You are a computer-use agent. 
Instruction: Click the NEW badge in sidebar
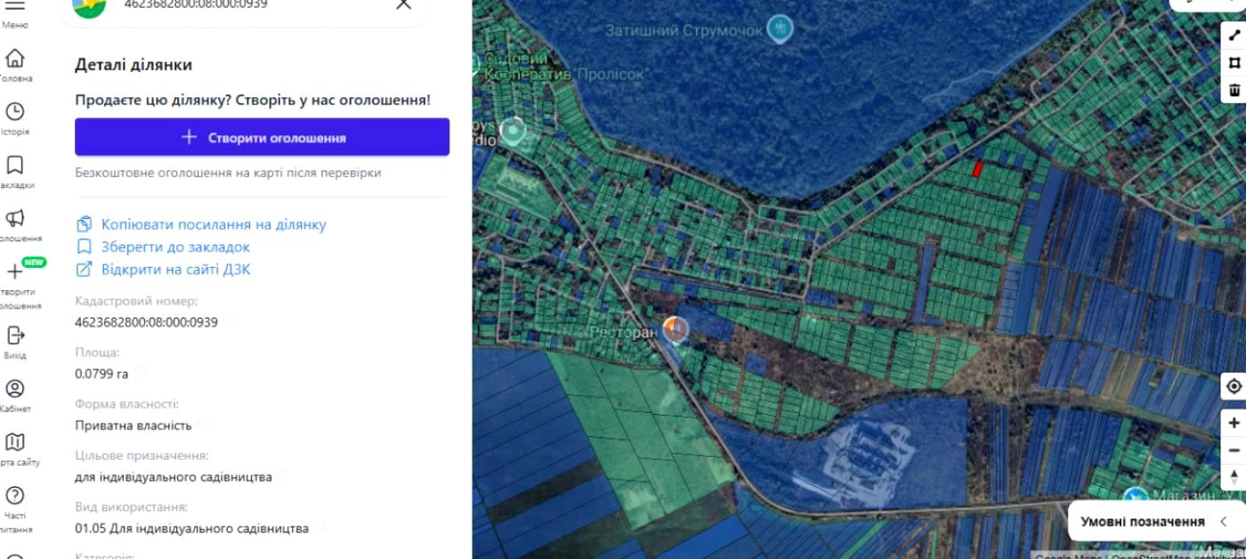pos(34,263)
